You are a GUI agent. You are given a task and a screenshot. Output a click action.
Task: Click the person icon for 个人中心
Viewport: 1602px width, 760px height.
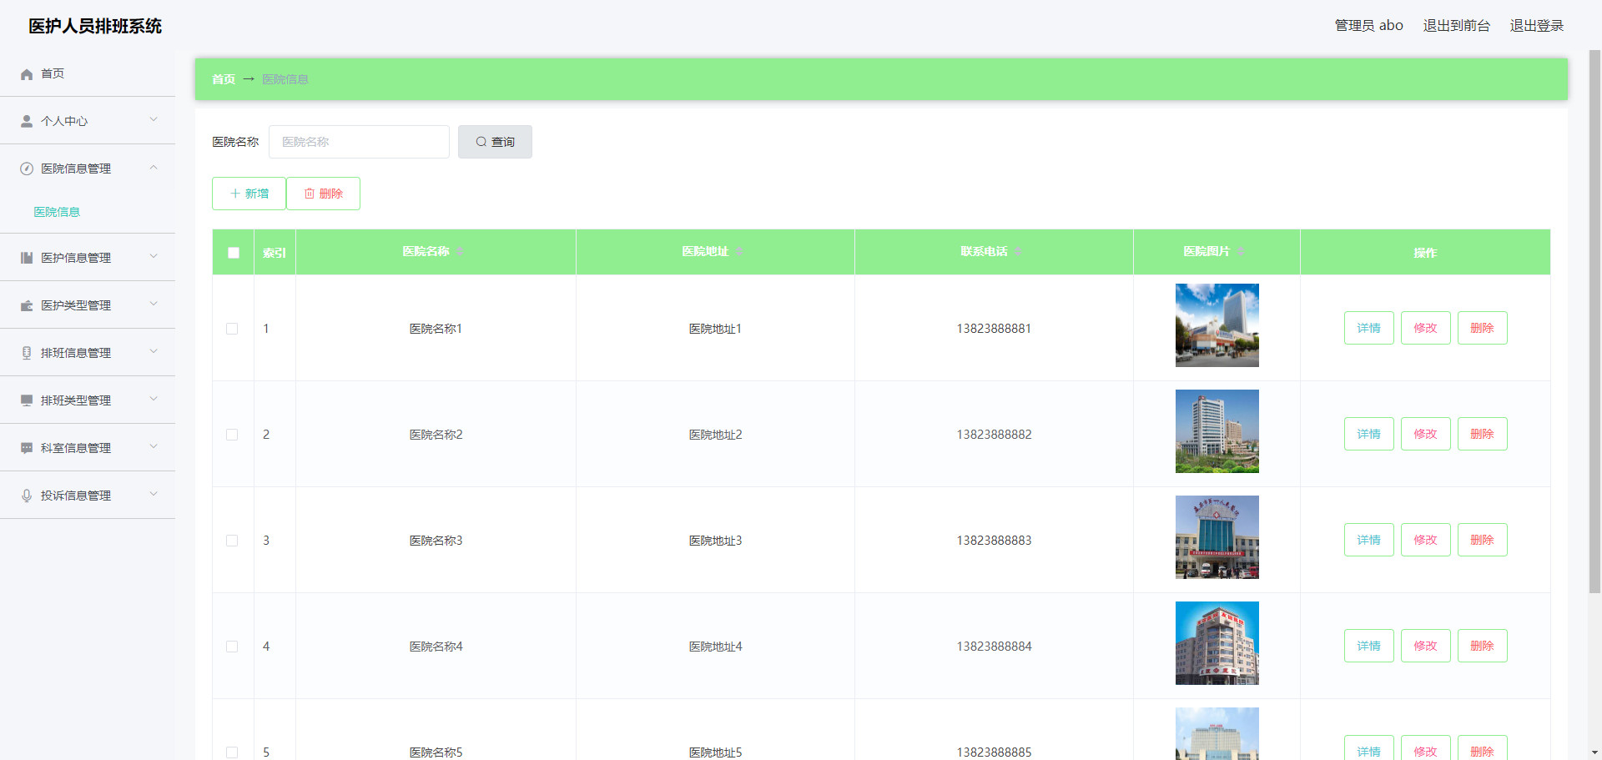[x=27, y=121]
